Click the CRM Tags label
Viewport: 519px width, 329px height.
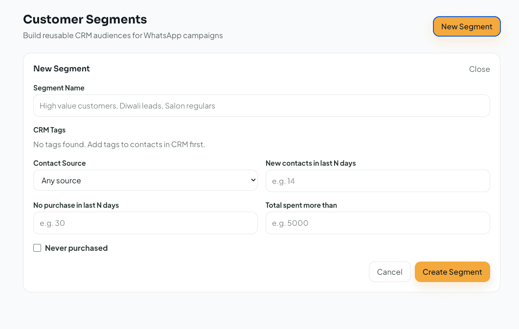[x=49, y=130]
